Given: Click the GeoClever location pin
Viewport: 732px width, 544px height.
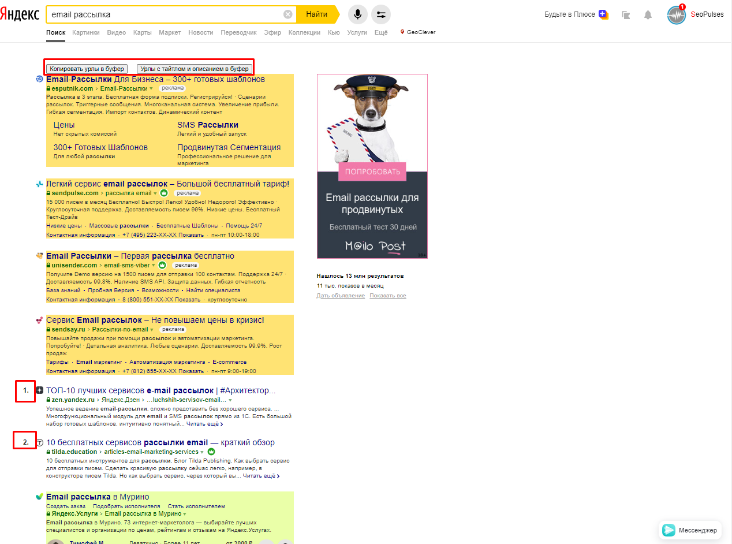Looking at the screenshot, I should [402, 32].
